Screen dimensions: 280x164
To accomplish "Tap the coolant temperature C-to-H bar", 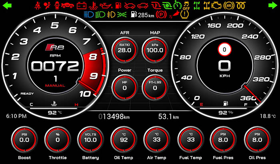I will (x=54, y=108).
